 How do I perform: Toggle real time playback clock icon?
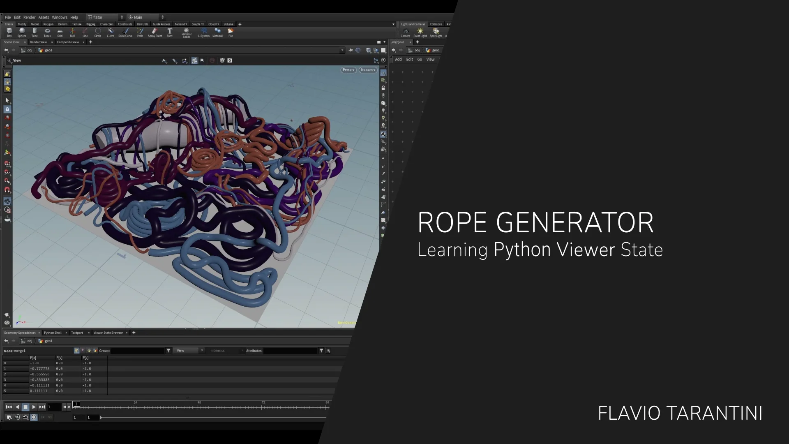point(34,417)
